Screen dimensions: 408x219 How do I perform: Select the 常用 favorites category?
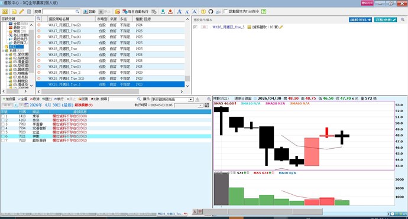[x=17, y=31]
